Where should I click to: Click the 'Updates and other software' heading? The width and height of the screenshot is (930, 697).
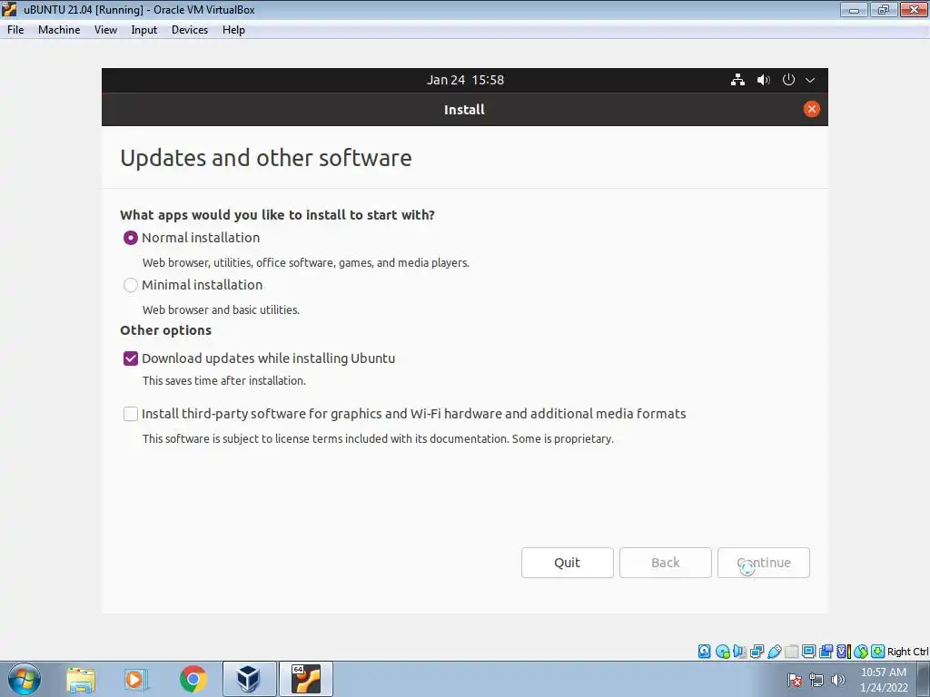point(266,158)
